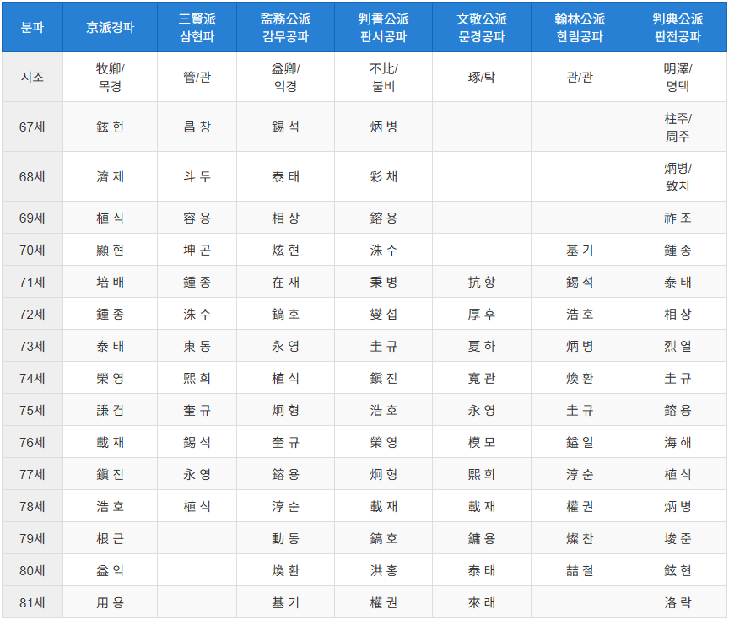The height and width of the screenshot is (620, 729).
Task: Click the 模 모 cell
Action: 482,442
